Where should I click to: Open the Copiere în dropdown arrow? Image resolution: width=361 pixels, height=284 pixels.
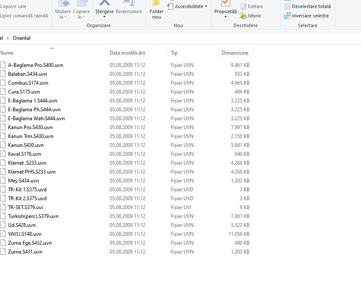coord(84,17)
